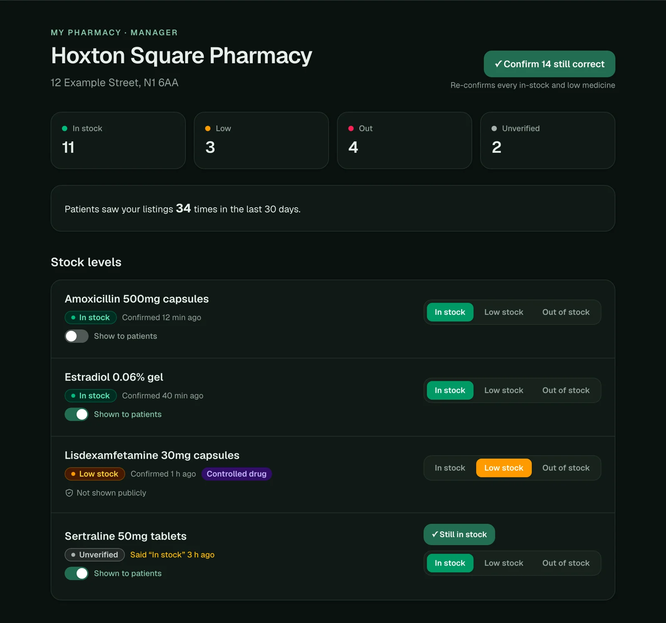Turn off Shown to patients for Estradiol
The height and width of the screenshot is (623, 666).
(x=77, y=414)
